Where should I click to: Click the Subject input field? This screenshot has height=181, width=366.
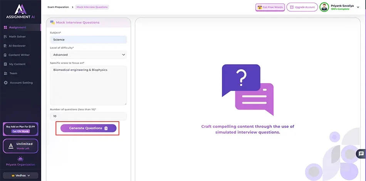(x=88, y=40)
